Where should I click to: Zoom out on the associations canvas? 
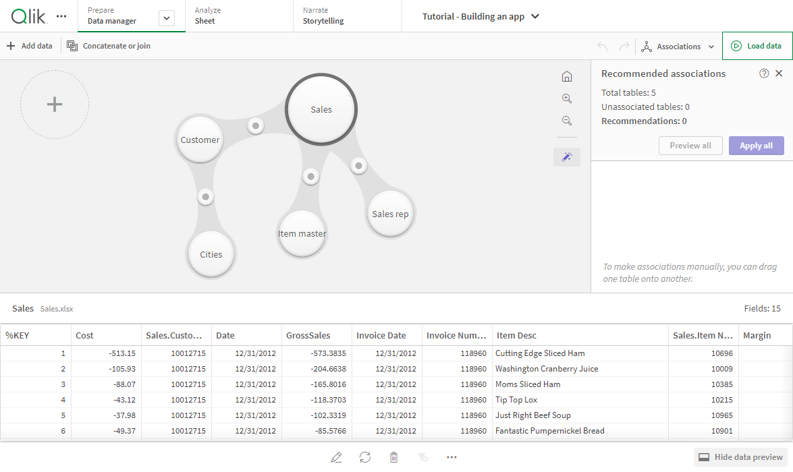pyautogui.click(x=567, y=121)
